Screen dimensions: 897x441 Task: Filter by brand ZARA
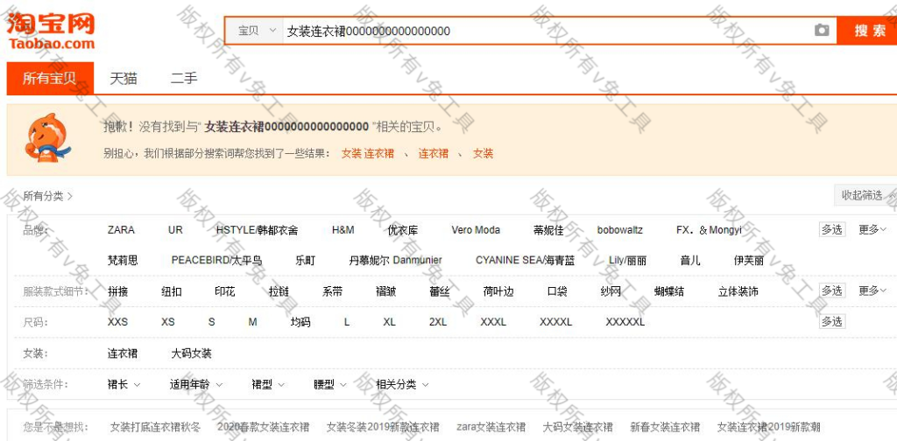(121, 229)
